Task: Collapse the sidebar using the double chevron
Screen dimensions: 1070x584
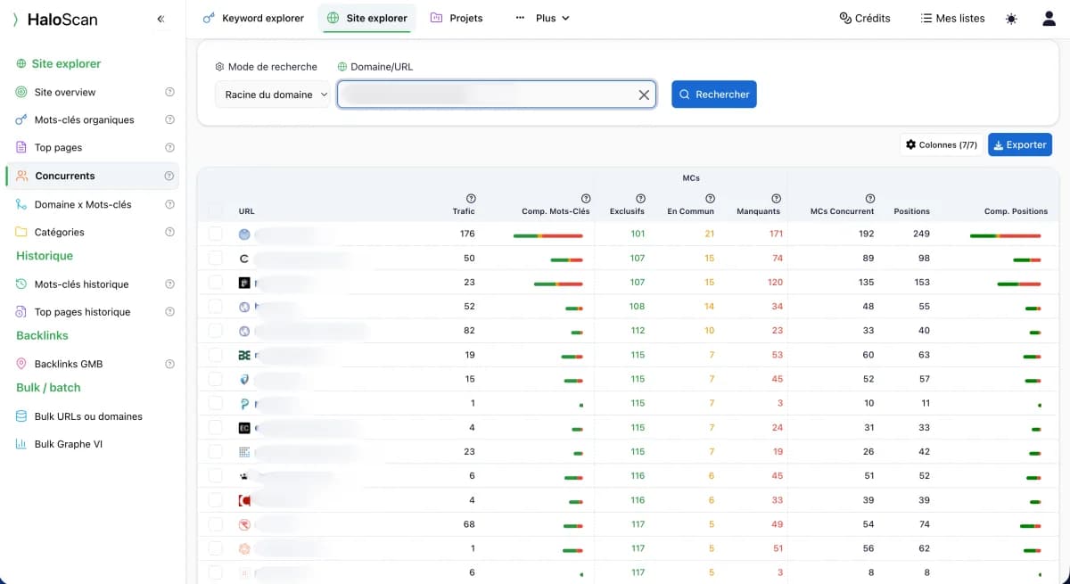Action: [x=161, y=18]
